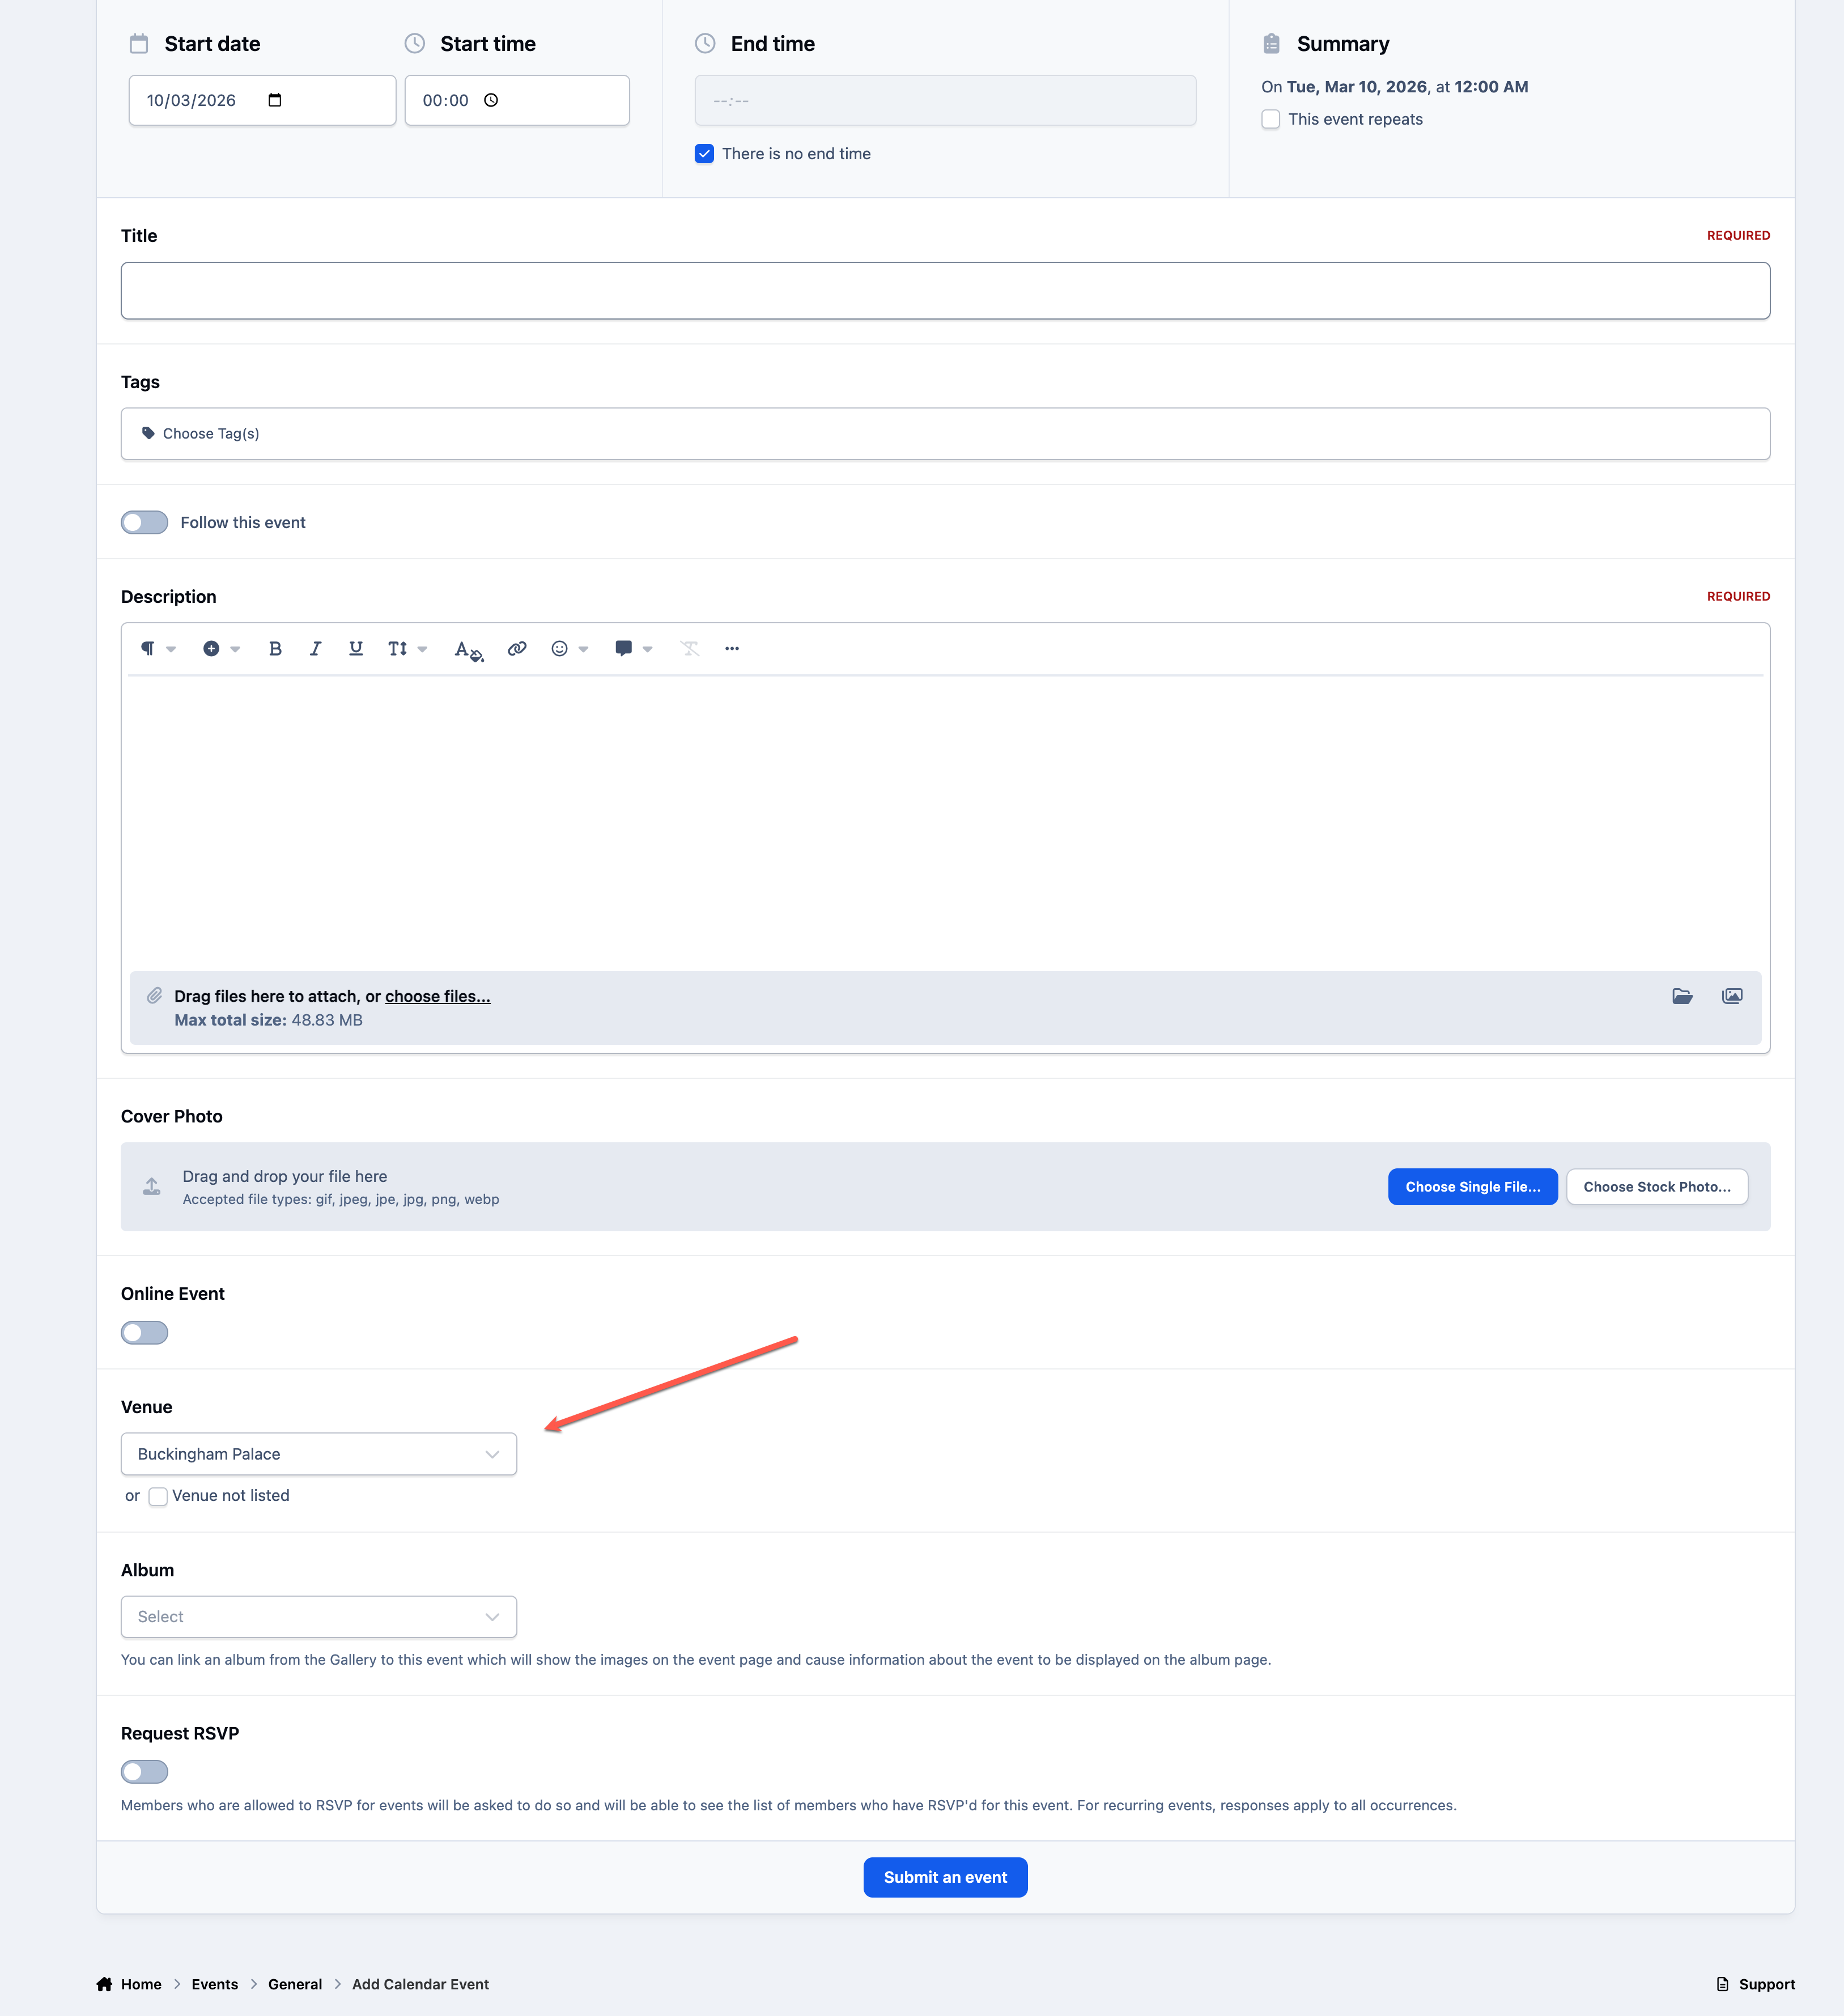
Task: Open the text color tool
Action: 468,650
